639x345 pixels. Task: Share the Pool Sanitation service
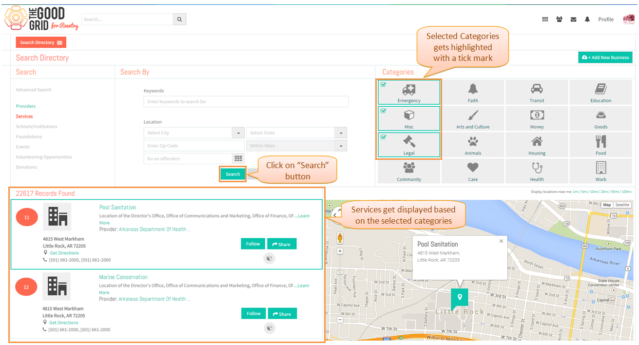click(x=282, y=244)
